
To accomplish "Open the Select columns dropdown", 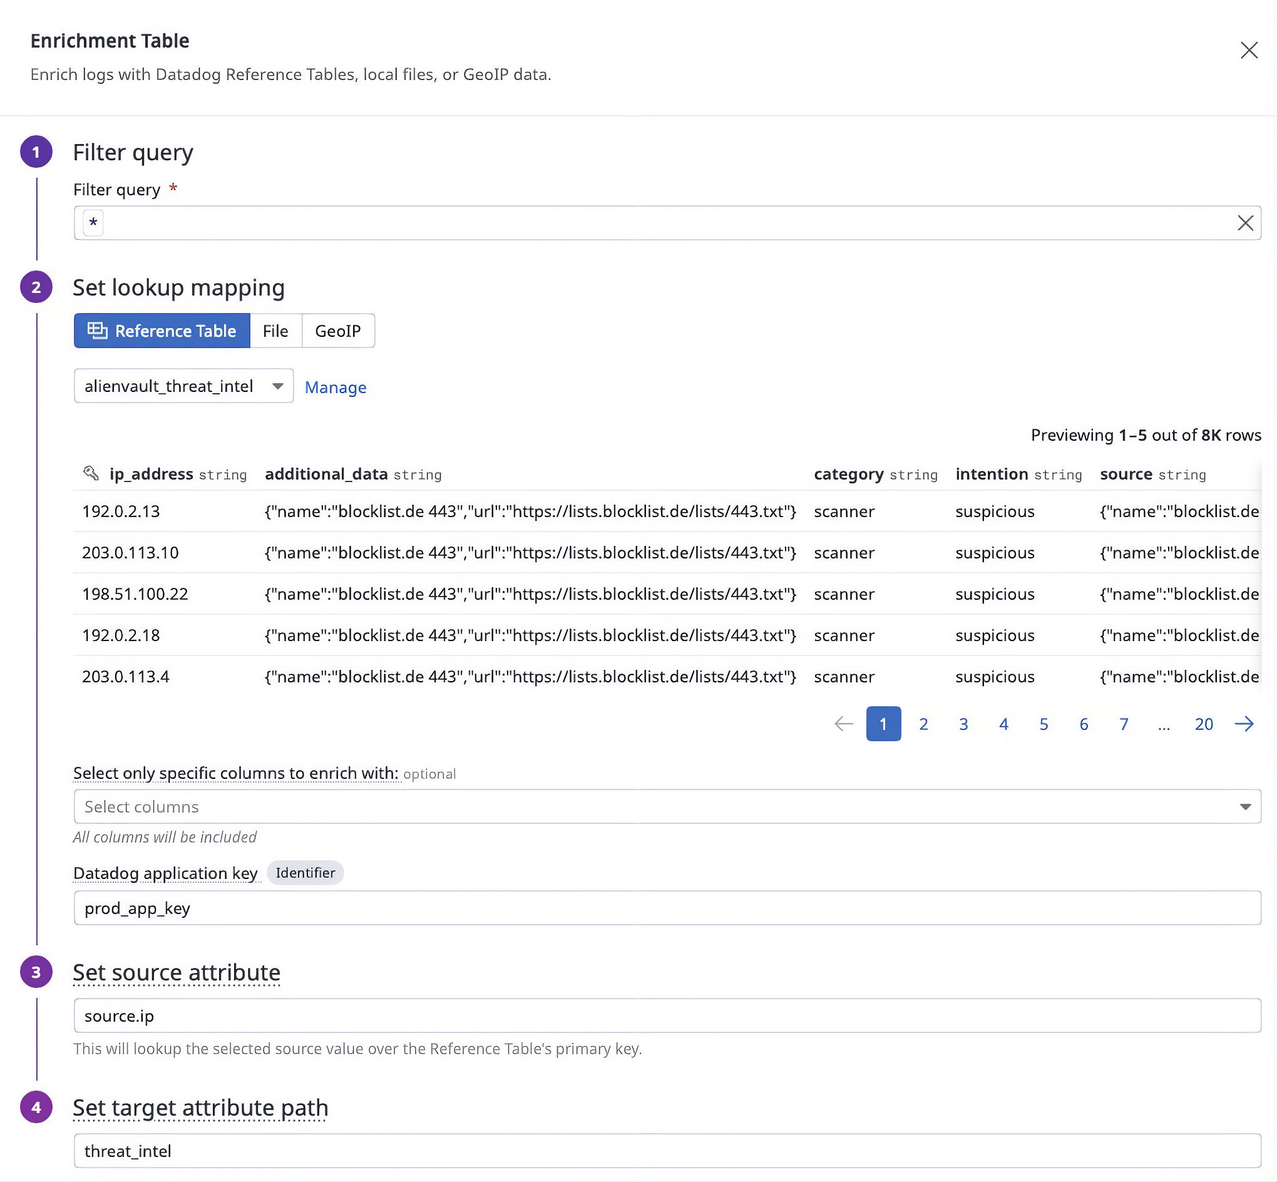I will (667, 806).
